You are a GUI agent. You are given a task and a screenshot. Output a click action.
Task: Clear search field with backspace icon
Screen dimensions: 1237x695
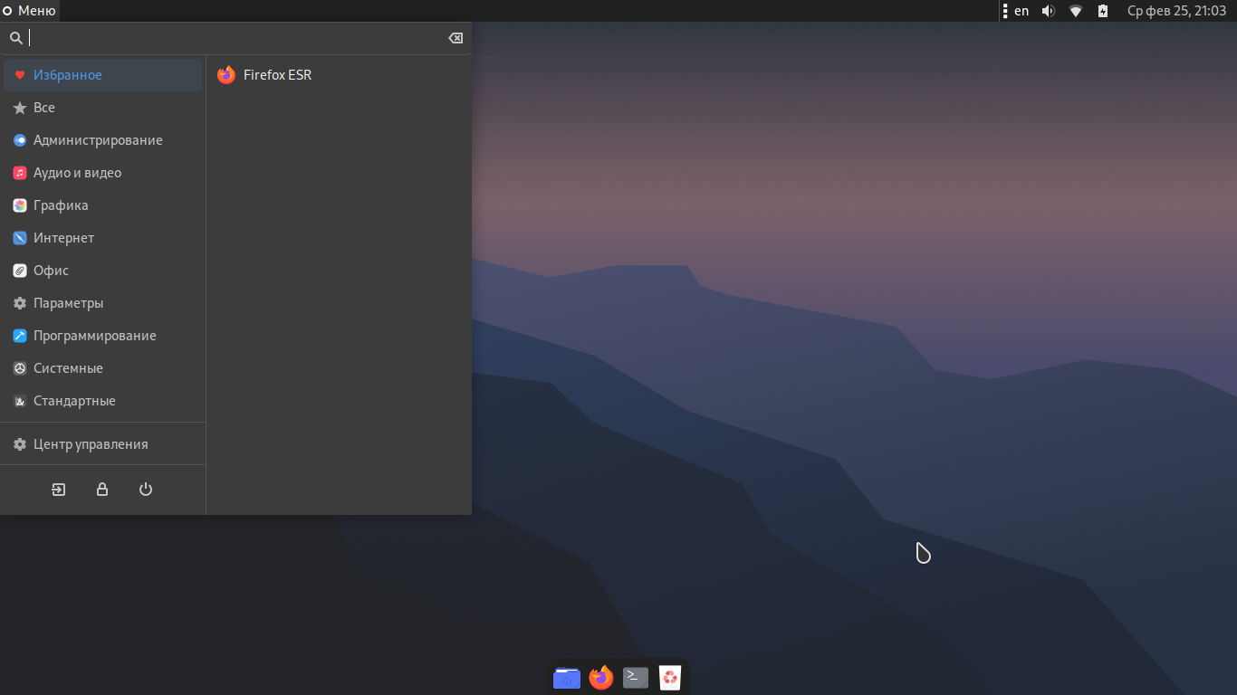[x=455, y=38]
